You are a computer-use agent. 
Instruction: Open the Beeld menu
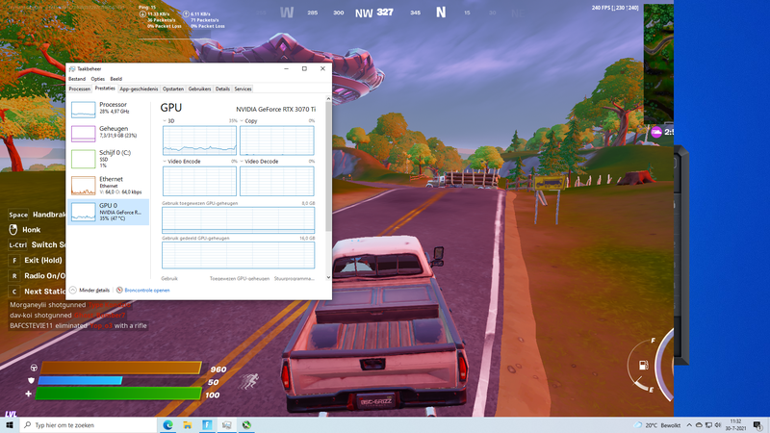coord(115,79)
